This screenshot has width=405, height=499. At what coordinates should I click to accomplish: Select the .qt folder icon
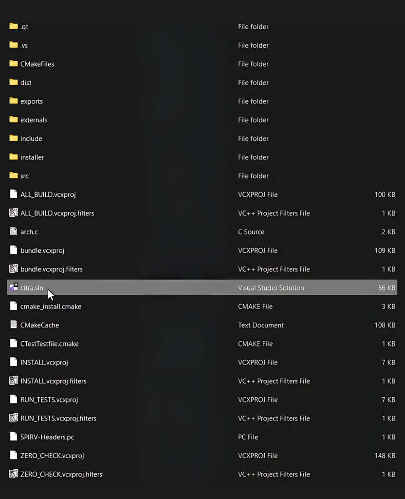tap(14, 26)
